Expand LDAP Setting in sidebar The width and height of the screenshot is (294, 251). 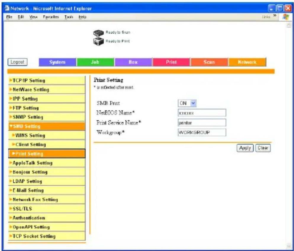coord(47,181)
